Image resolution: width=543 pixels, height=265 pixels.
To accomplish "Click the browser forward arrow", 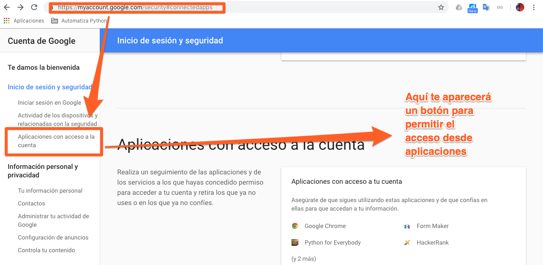I will (20, 8).
